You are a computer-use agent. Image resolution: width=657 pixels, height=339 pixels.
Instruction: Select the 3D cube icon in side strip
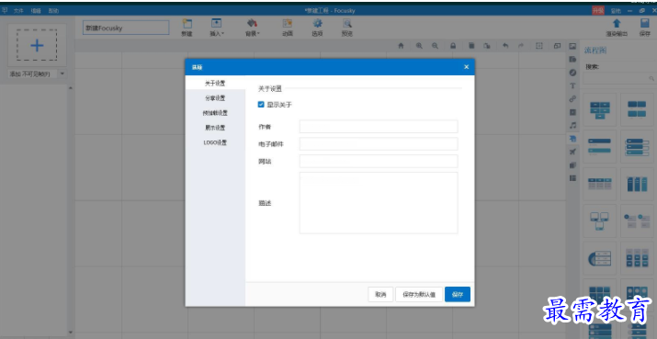click(x=572, y=165)
